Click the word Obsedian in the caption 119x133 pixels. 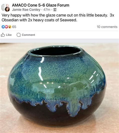coord(10,20)
